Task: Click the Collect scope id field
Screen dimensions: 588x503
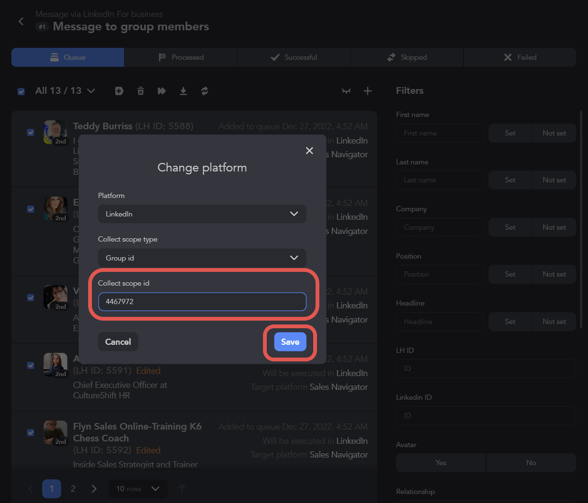Action: tap(202, 302)
